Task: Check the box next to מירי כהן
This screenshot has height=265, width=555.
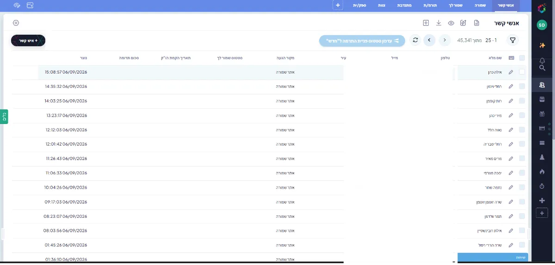Action: pos(522,115)
